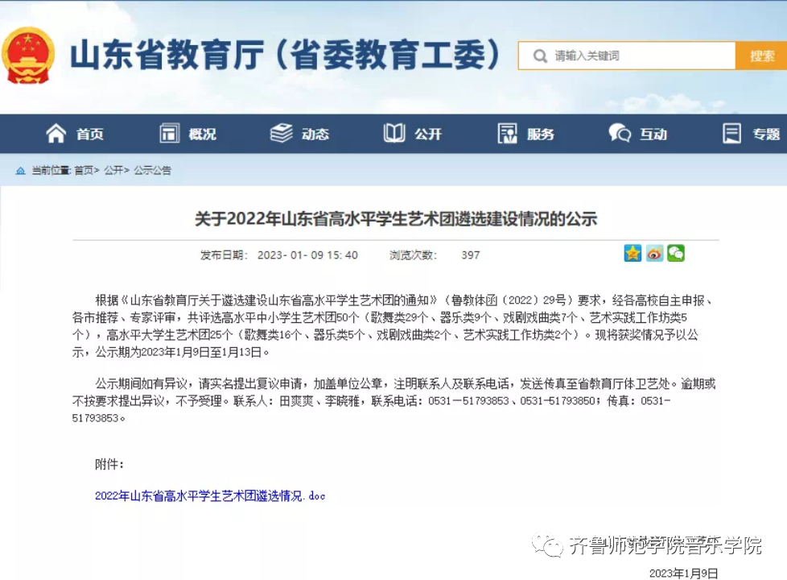Go to 首页 in the breadcrumb
This screenshot has height=580, width=787.
(84, 171)
